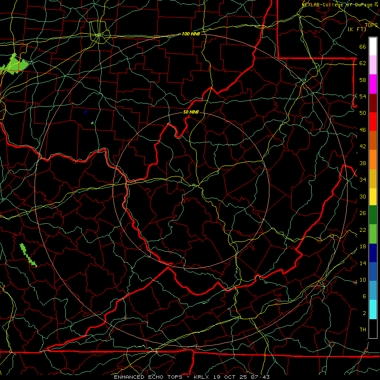Click the large green echo near top-left edge
Viewport: 380px width, 380px height.
pyautogui.click(x=15, y=64)
